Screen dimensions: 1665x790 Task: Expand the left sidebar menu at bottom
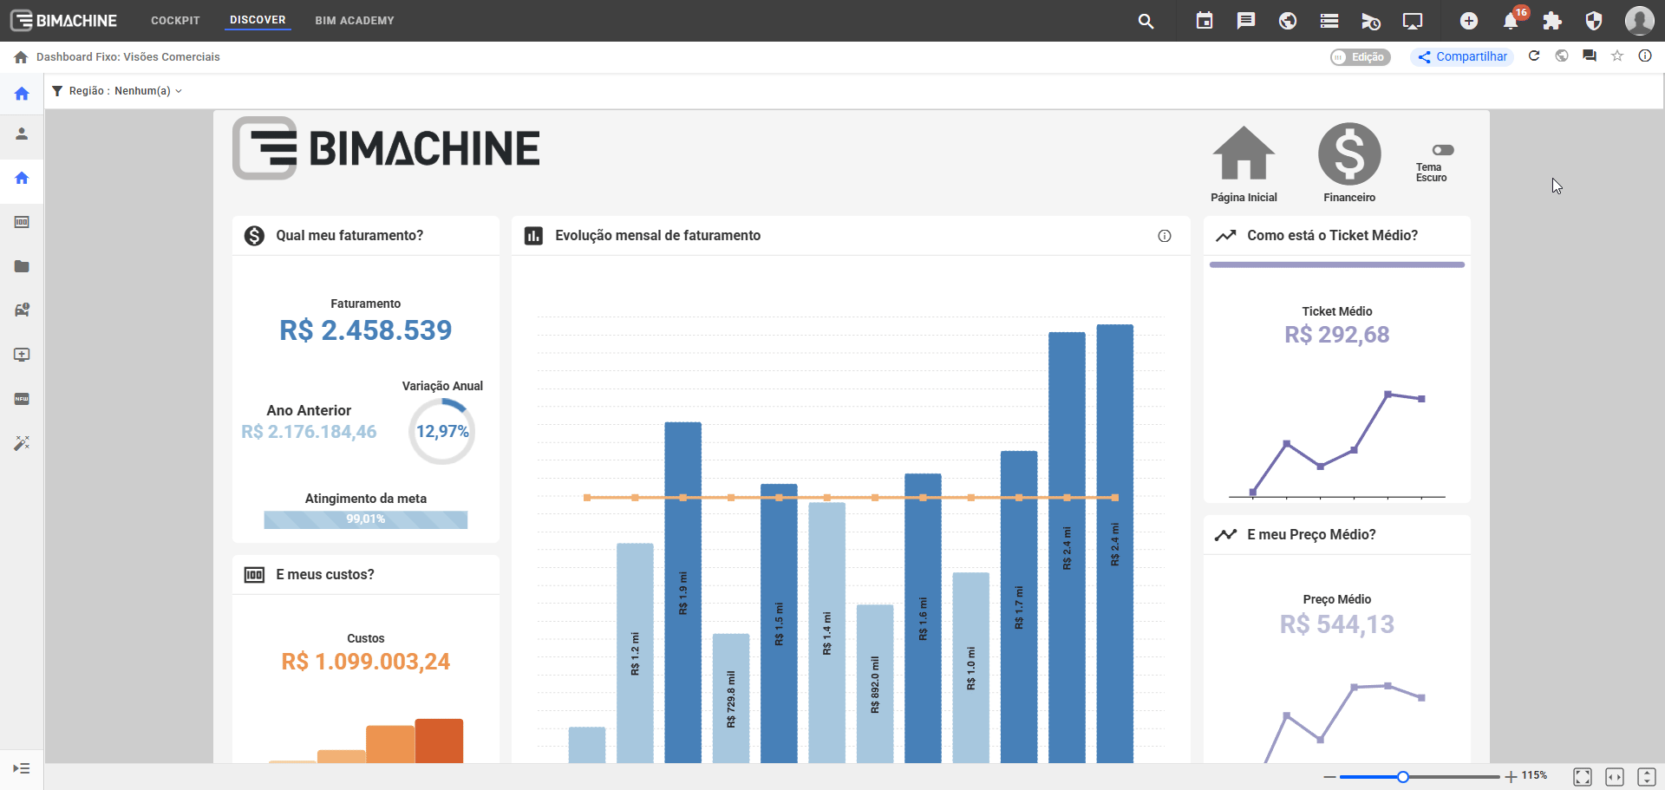click(x=22, y=768)
